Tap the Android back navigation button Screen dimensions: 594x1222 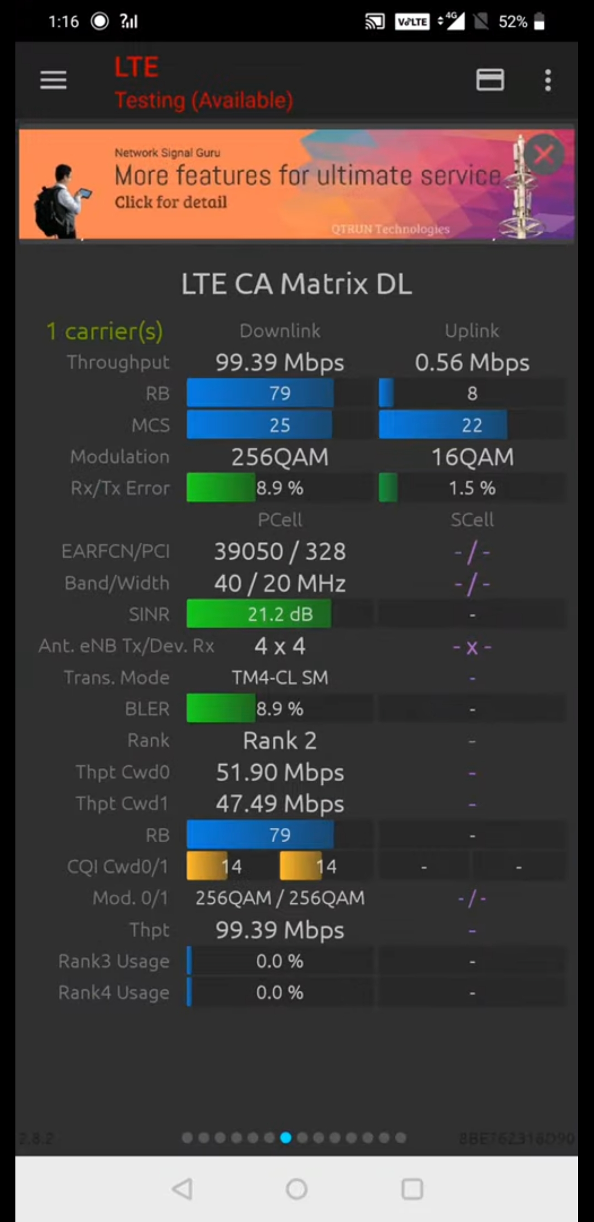[182, 1189]
